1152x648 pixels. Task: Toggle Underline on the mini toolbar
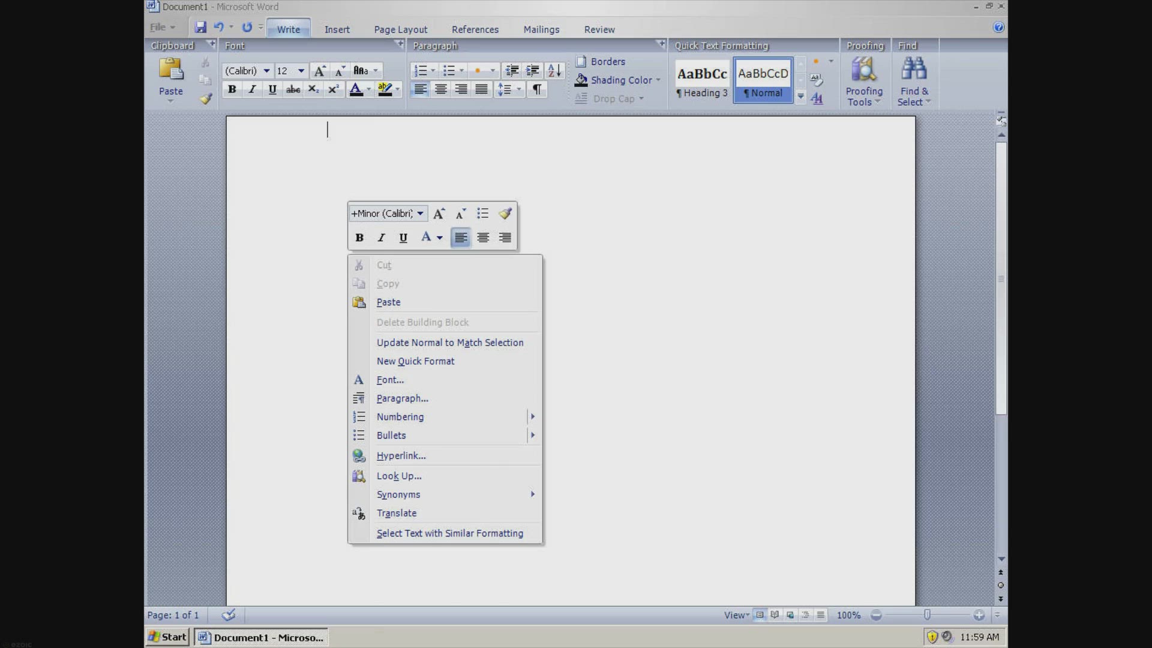click(403, 238)
